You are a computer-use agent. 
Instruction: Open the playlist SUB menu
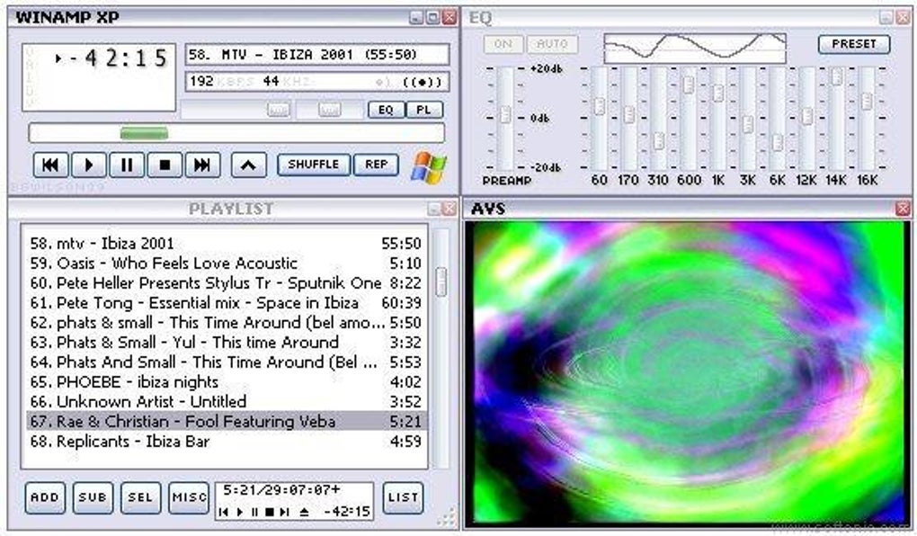(93, 498)
